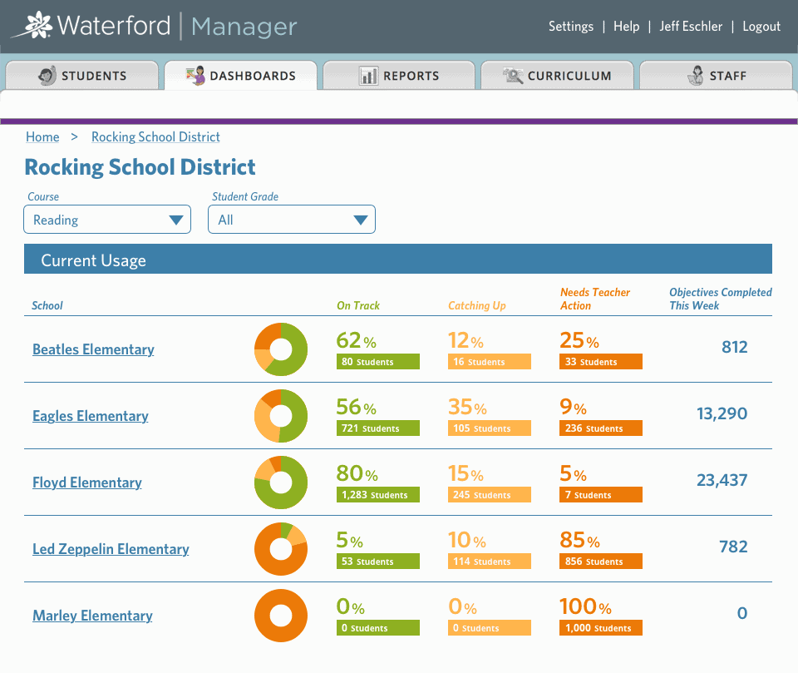Screen dimensions: 798x673
Task: Go to the Curriculum tab
Action: point(557,76)
